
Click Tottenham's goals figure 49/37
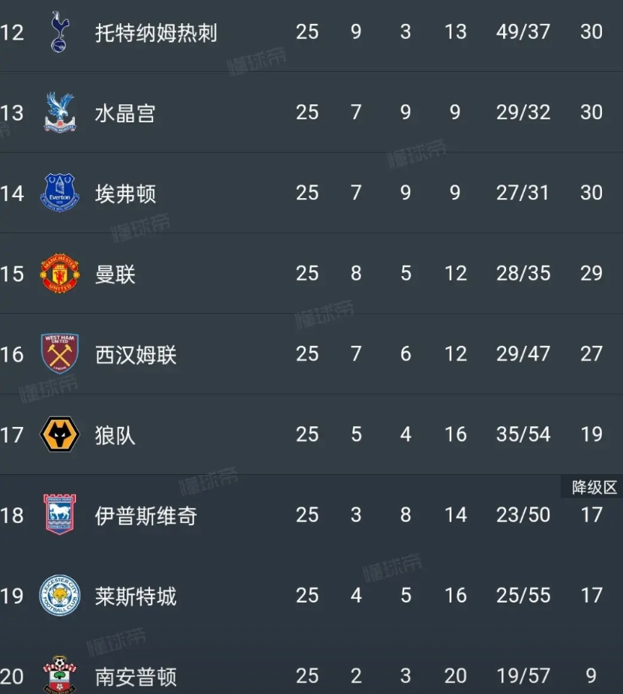(523, 32)
